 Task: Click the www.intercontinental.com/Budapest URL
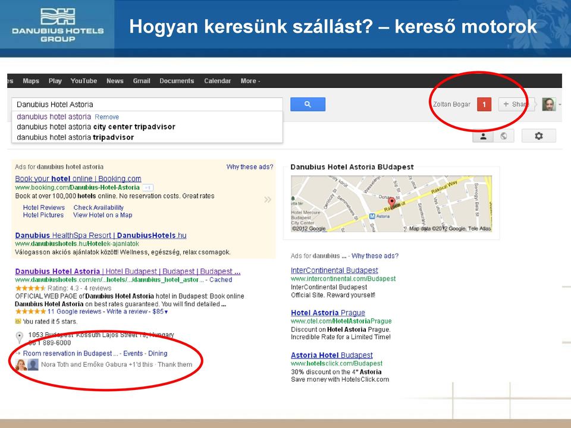click(x=343, y=279)
